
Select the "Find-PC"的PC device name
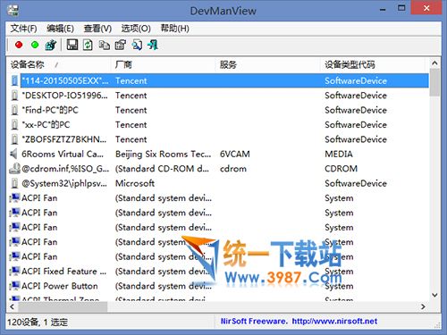click(50, 110)
